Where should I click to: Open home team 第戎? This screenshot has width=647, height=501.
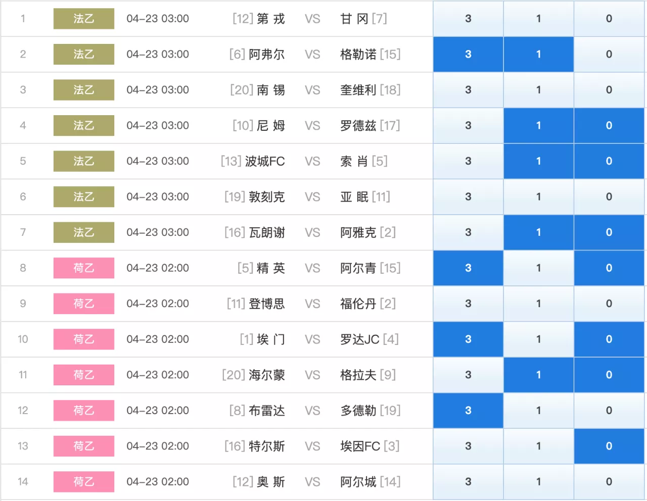pyautogui.click(x=271, y=19)
